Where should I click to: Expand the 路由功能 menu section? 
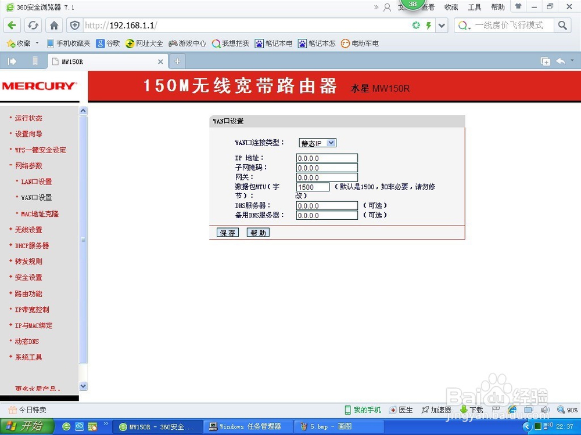pos(28,293)
